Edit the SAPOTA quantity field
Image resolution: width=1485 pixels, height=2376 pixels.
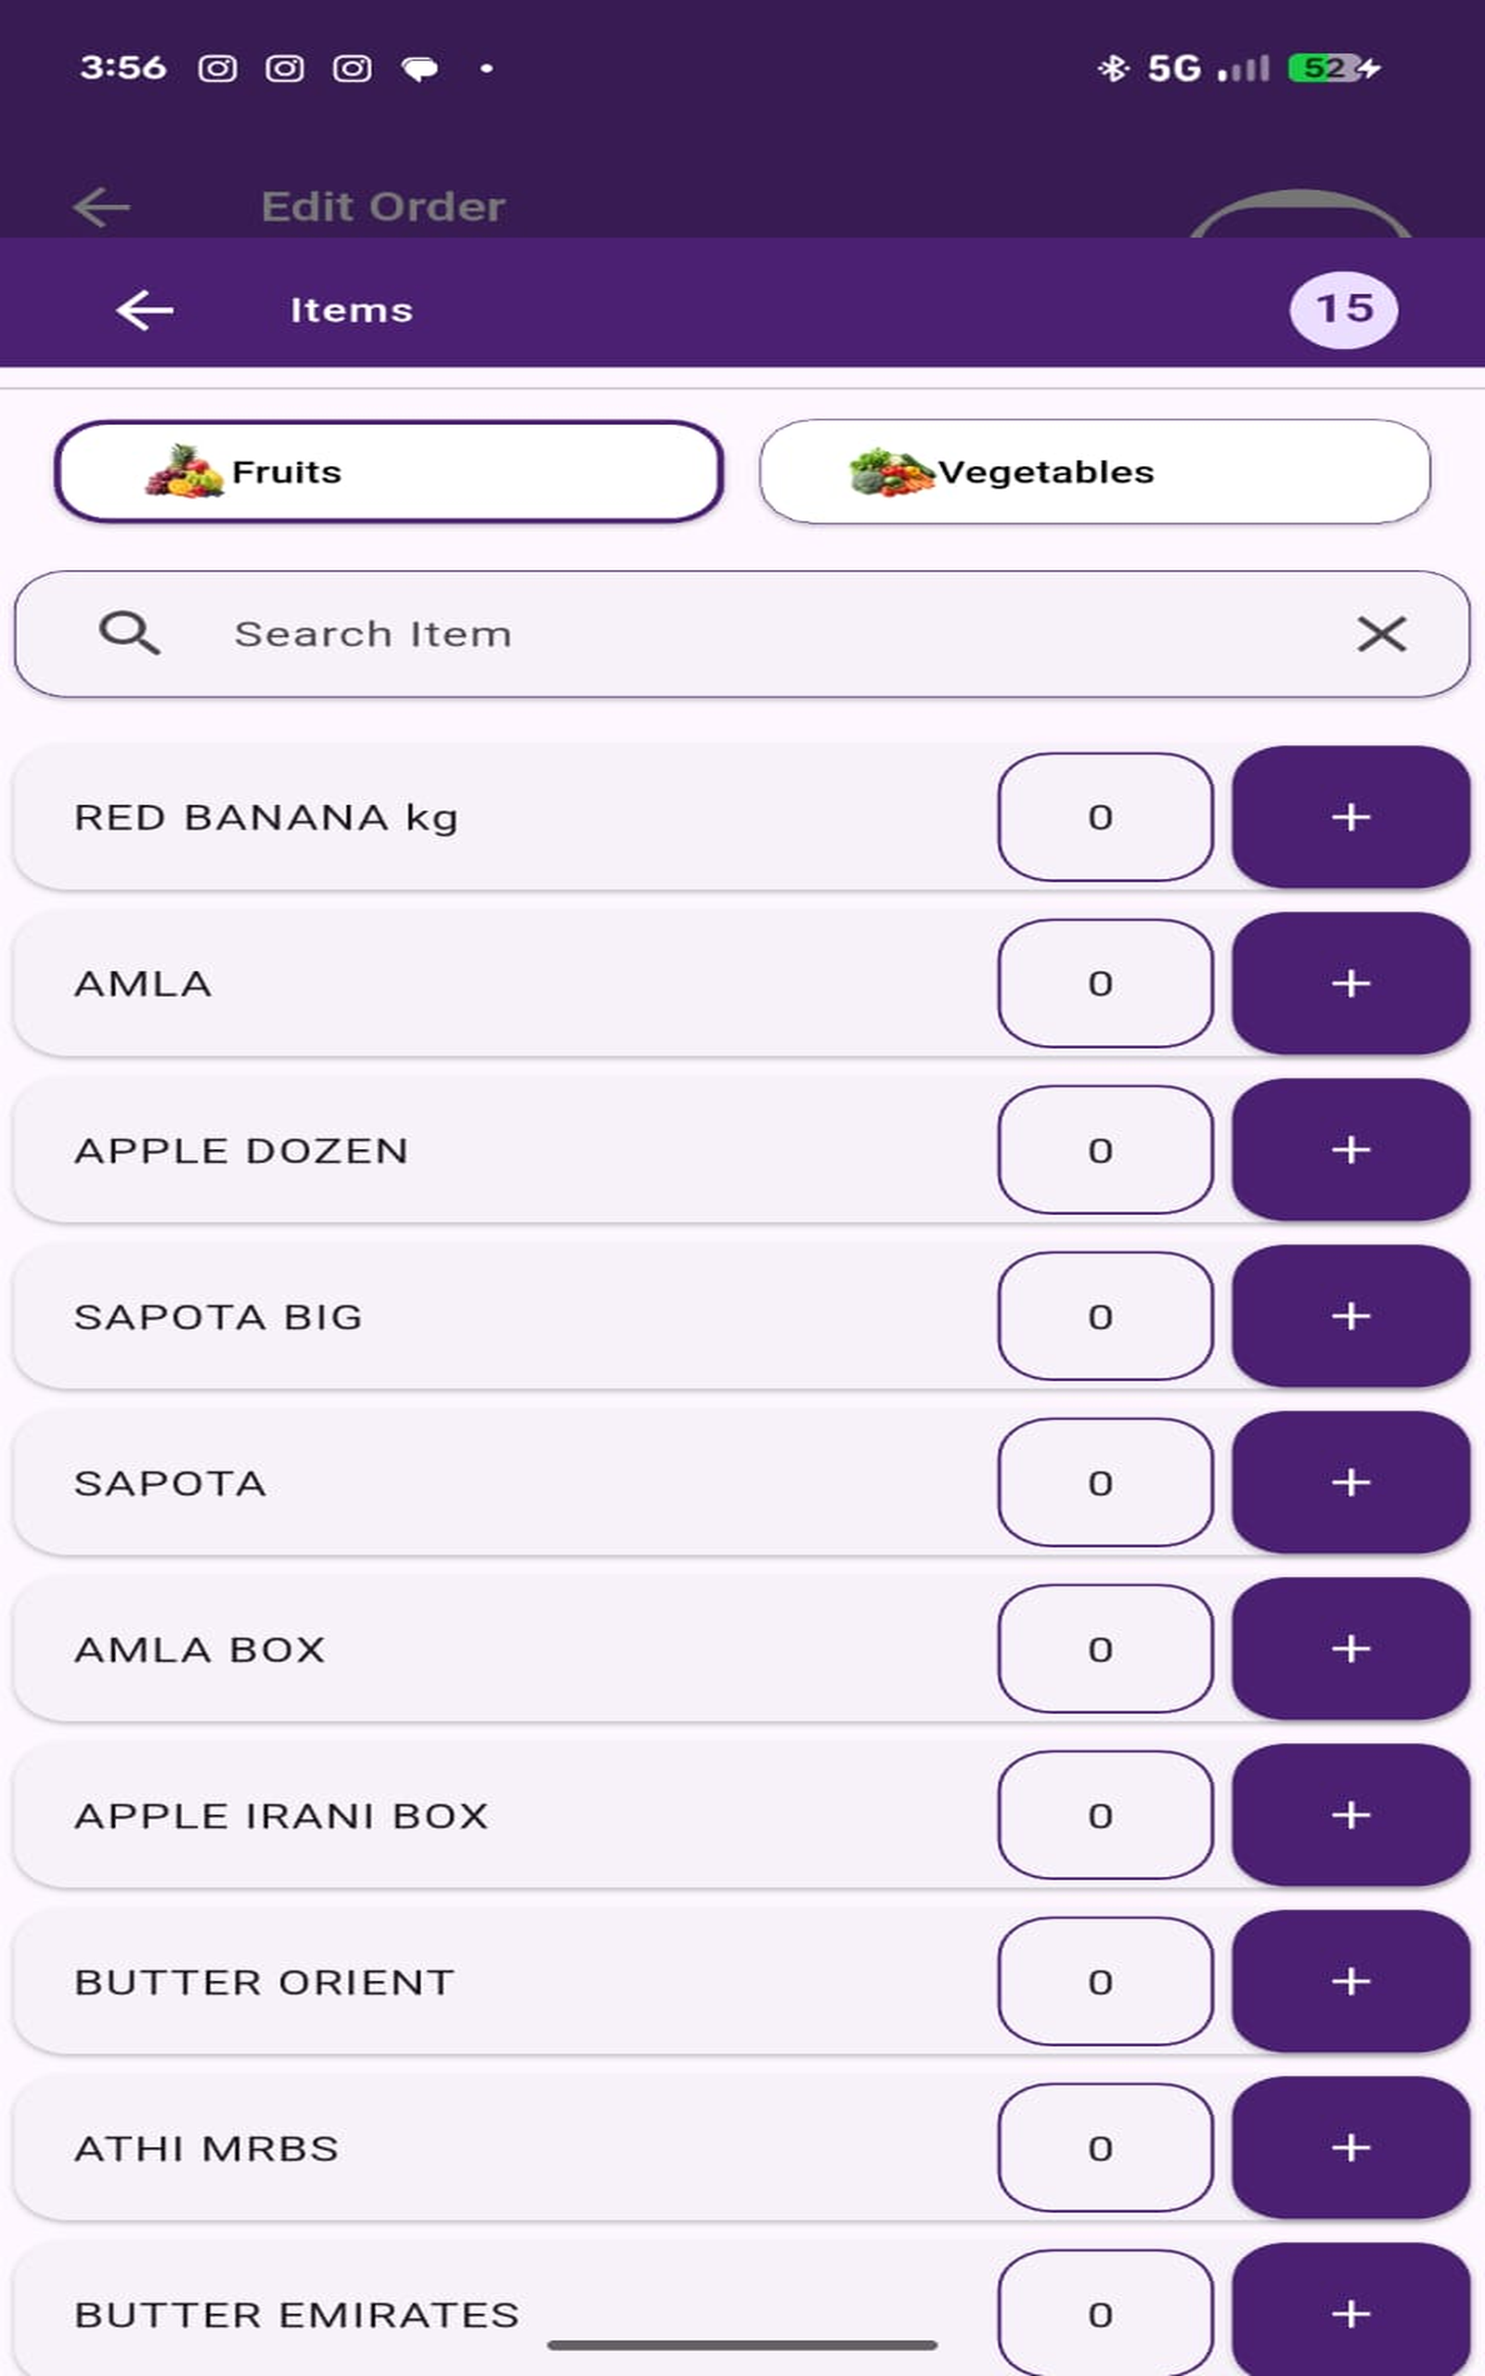(1104, 1482)
